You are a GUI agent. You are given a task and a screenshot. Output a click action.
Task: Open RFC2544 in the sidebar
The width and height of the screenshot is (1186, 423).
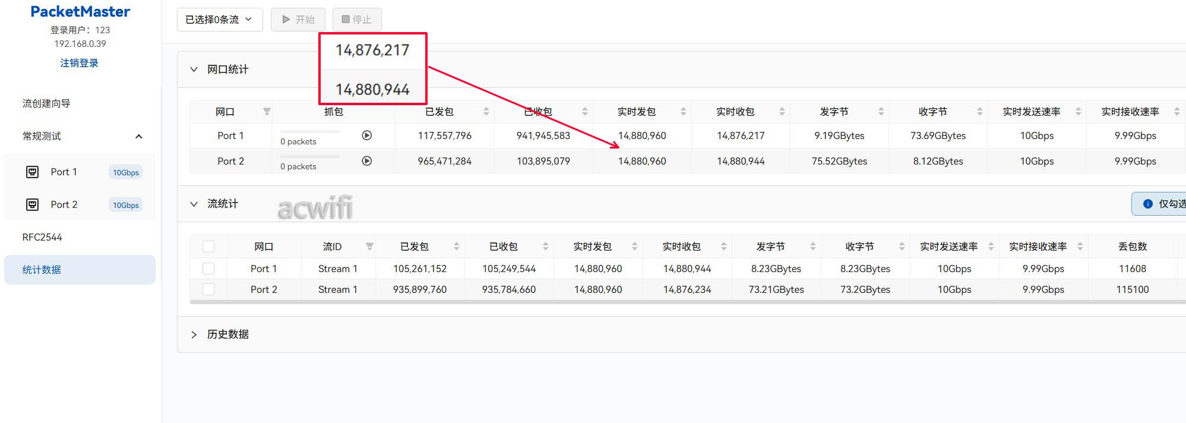pos(42,237)
